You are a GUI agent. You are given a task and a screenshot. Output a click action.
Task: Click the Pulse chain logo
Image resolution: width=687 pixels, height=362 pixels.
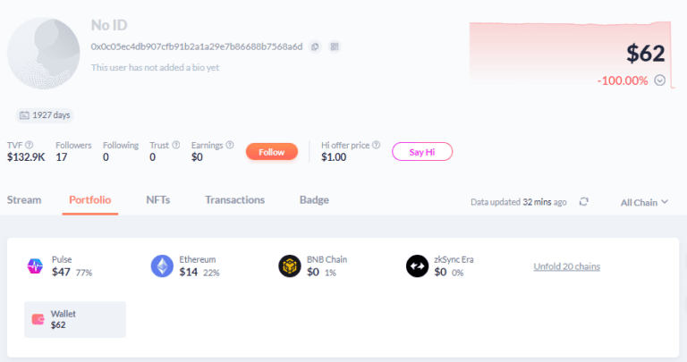35,265
